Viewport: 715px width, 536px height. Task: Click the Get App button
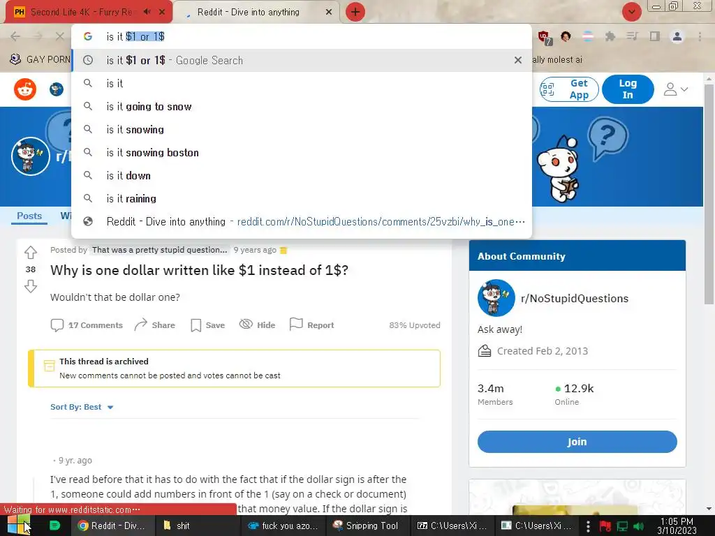(x=569, y=89)
